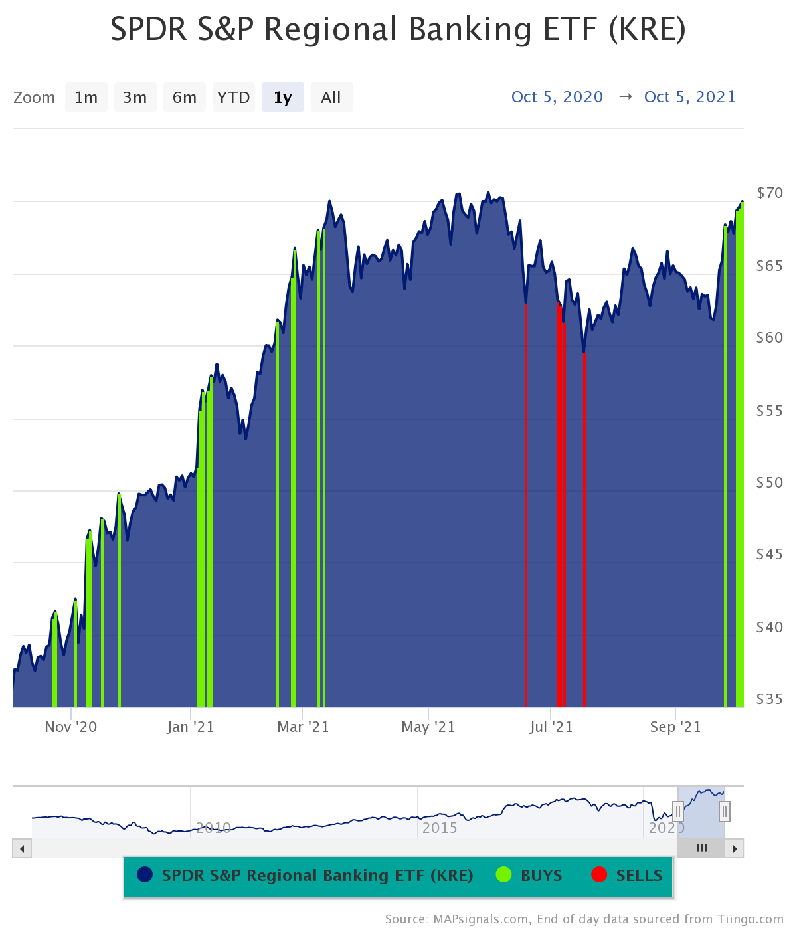Click the Jul '21 x-axis label
Viewport: 797px width, 930px height.
[551, 727]
